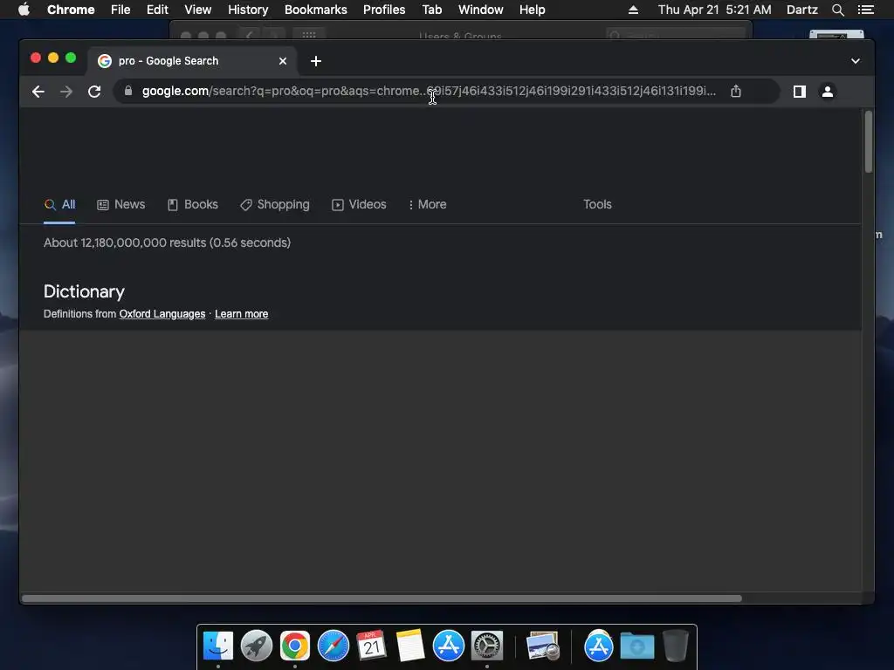Open Notes from the Dock
Screen dimensions: 894x670
click(x=410, y=646)
